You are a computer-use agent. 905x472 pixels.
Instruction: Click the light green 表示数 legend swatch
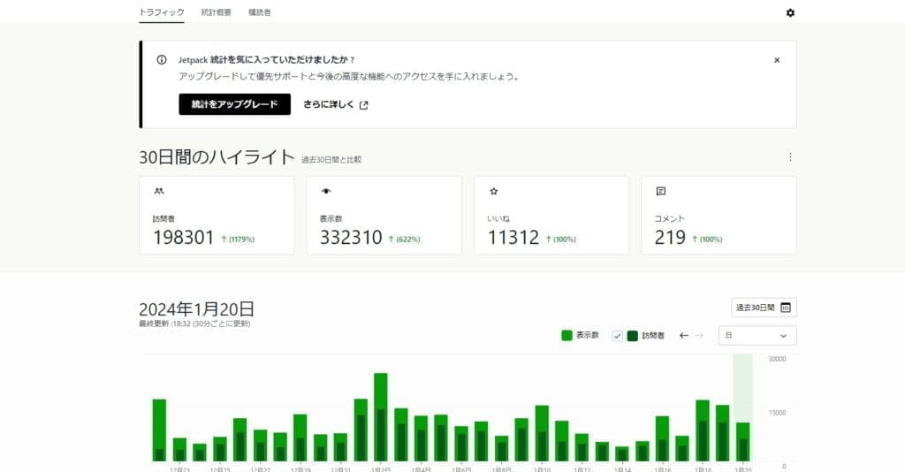tap(567, 336)
